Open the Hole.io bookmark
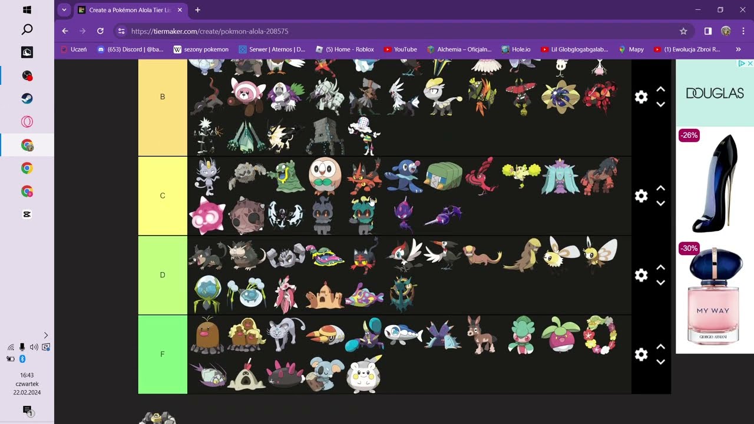 click(x=516, y=49)
